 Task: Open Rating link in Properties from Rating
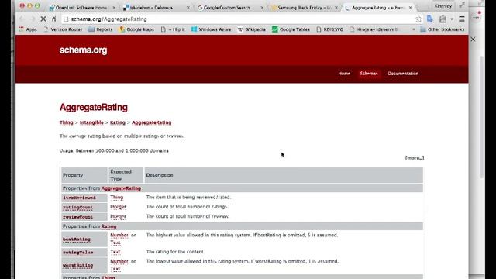click(108, 226)
